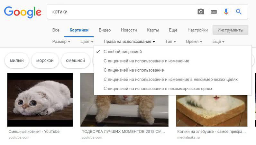The width and height of the screenshot is (256, 145).
Task: Open the 'Цвет' filter dropdown
Action: [x=87, y=42]
